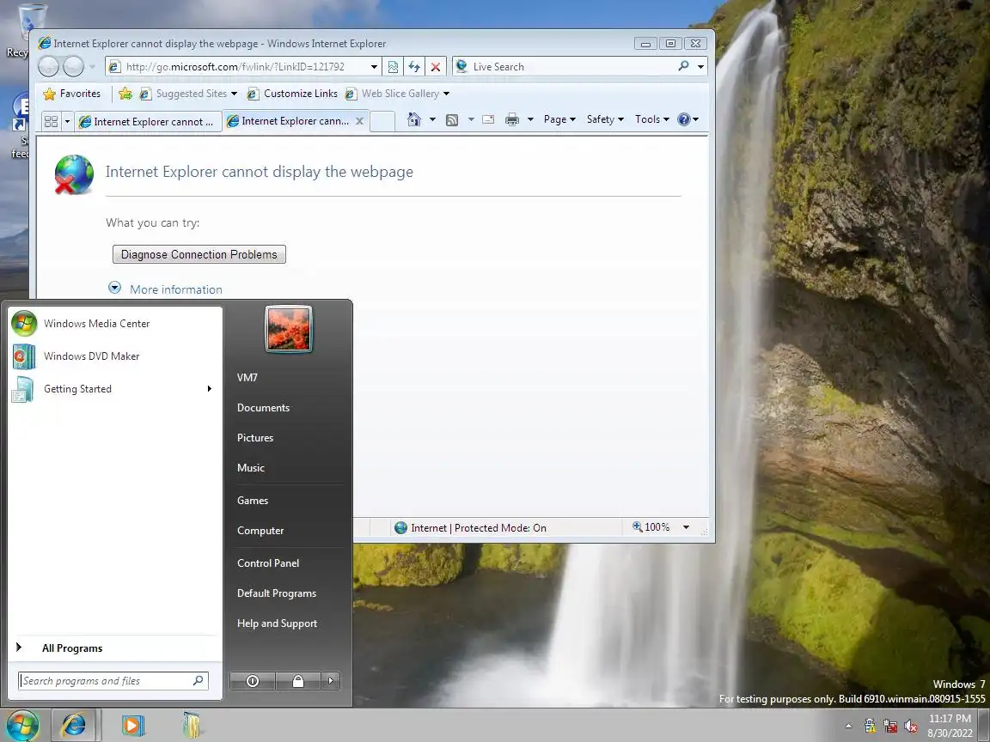Open the search provider dropdown arrow
This screenshot has height=742, width=990.
pyautogui.click(x=700, y=67)
